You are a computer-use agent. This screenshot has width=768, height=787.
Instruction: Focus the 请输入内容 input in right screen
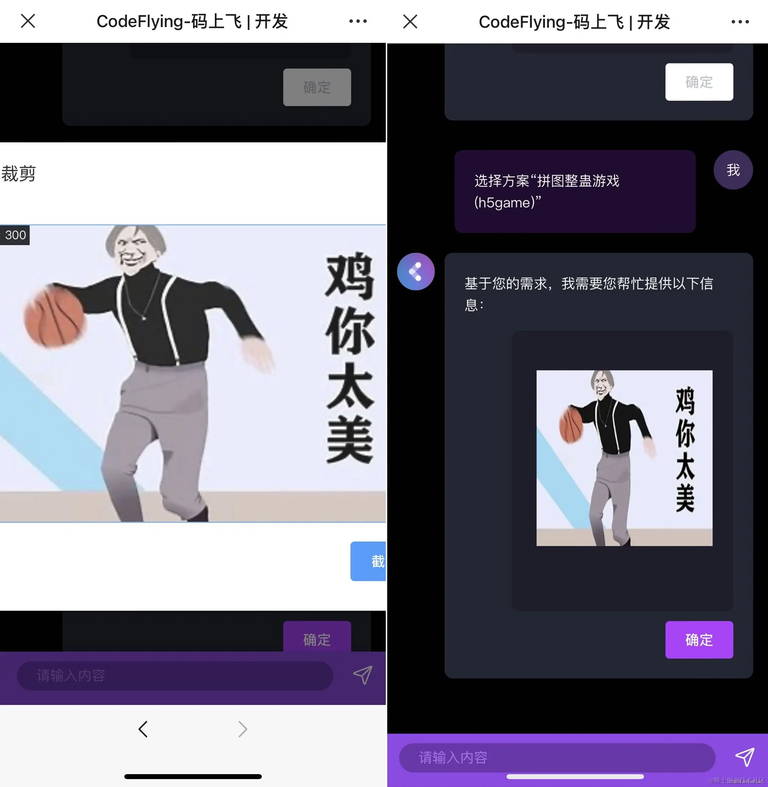557,758
